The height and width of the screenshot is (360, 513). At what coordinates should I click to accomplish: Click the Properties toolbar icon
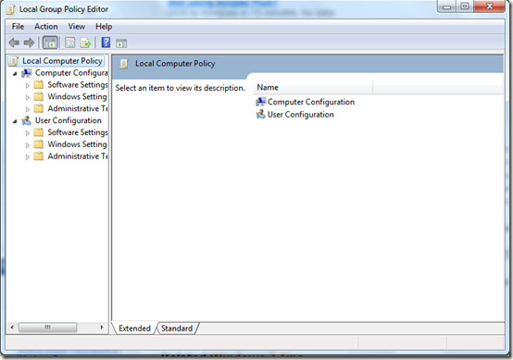click(x=69, y=43)
